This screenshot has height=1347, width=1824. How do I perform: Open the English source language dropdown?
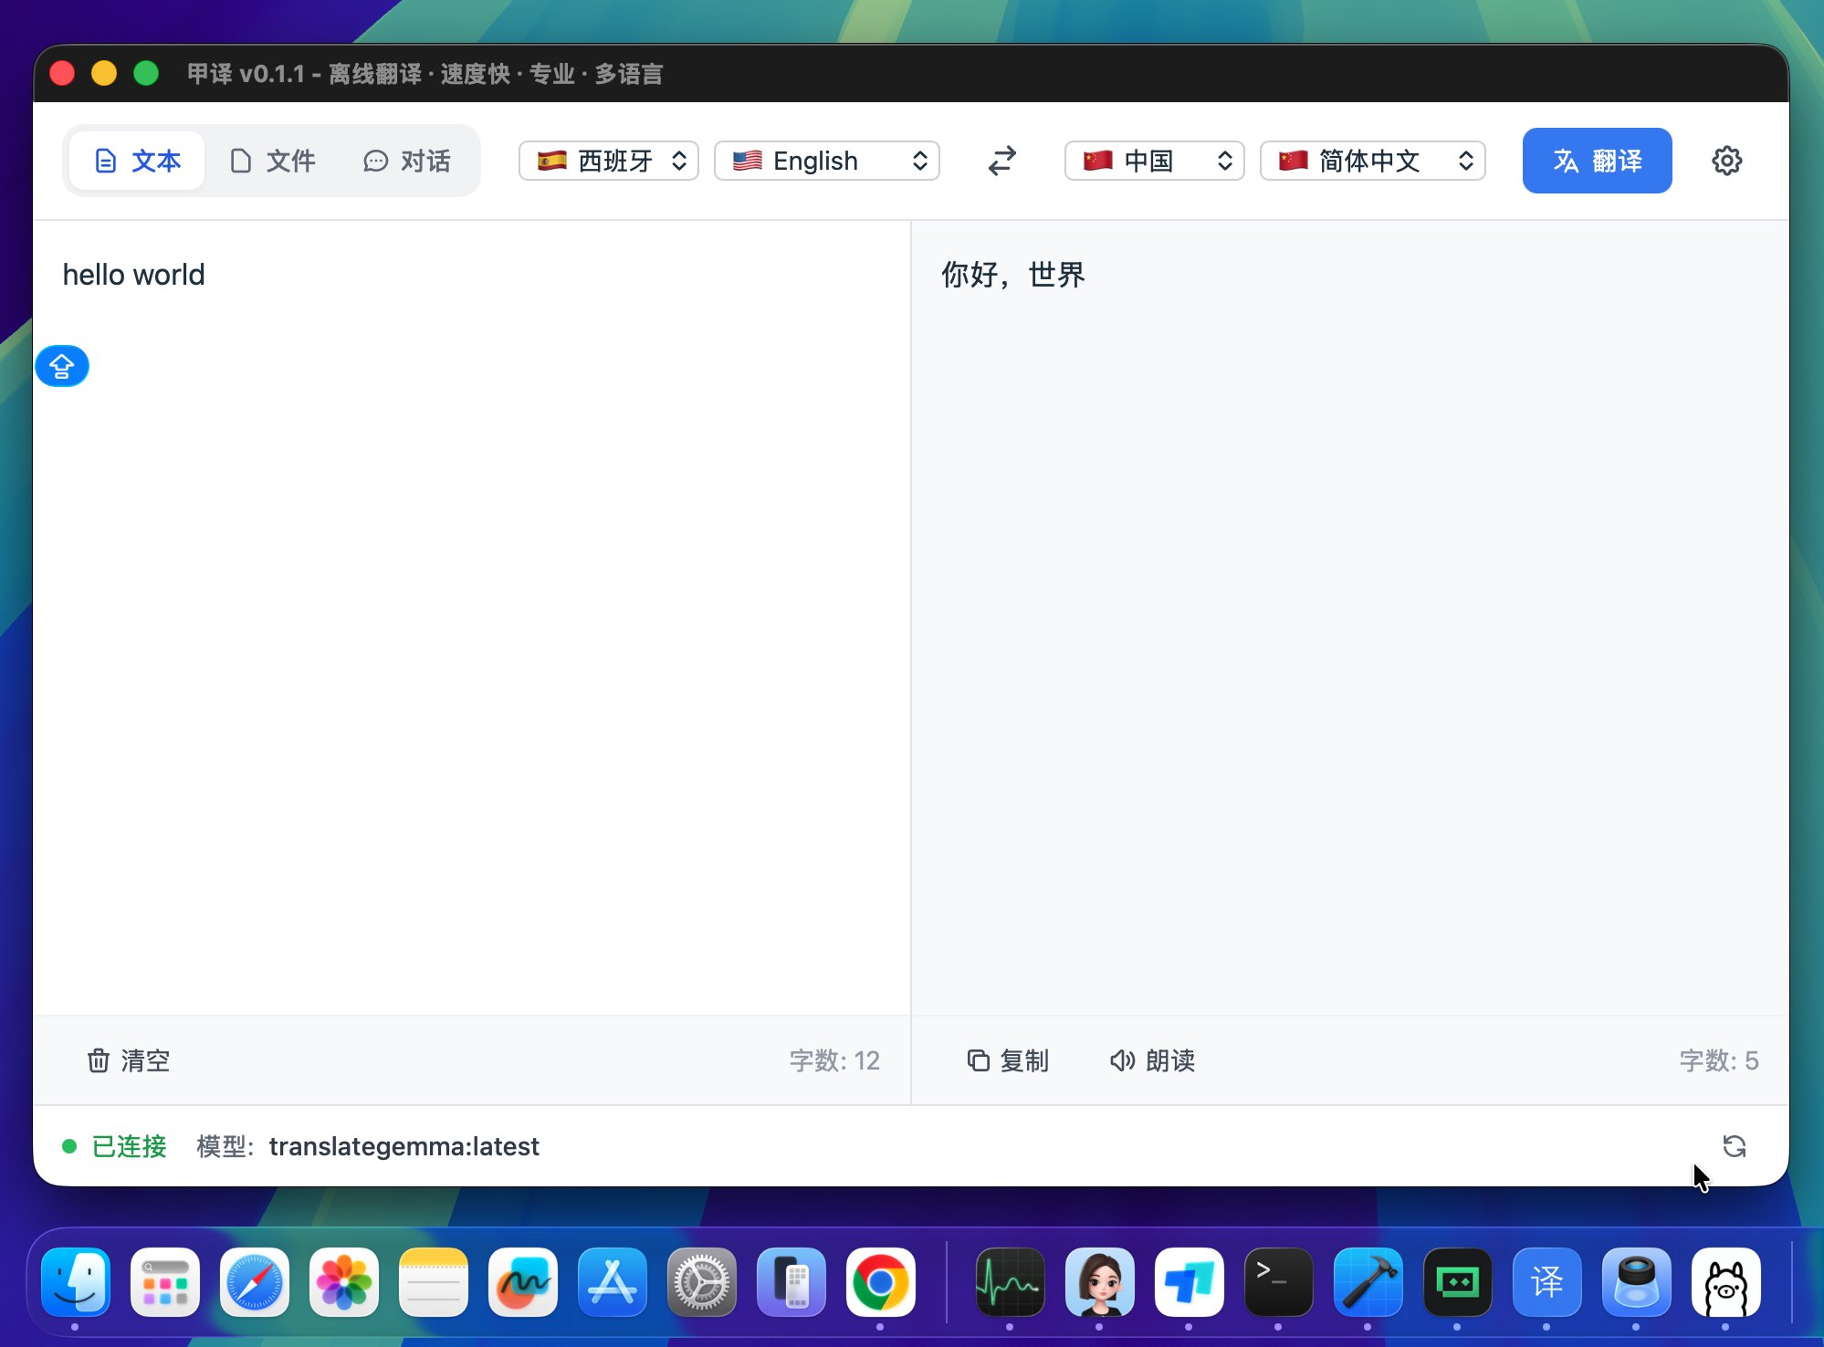[x=827, y=161]
